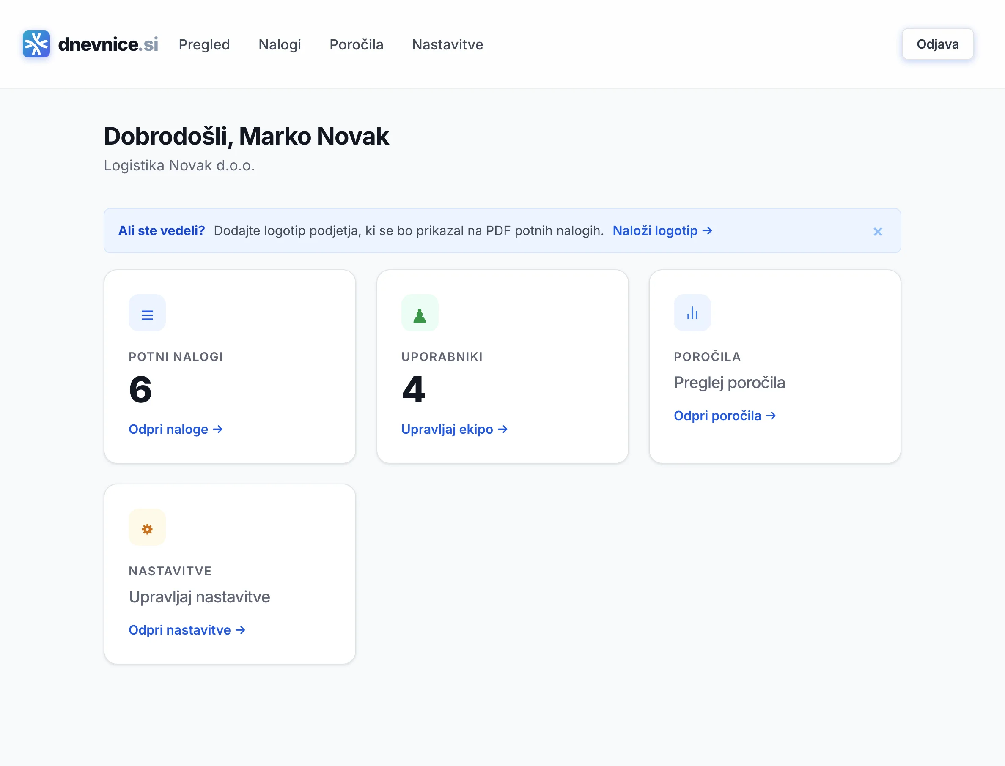Open 'Odpri poročila' link
Screen dimensions: 1005x766
(724, 416)
